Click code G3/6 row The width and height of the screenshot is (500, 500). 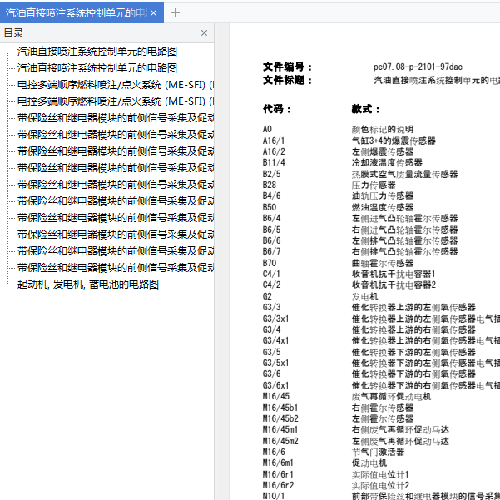(272, 374)
